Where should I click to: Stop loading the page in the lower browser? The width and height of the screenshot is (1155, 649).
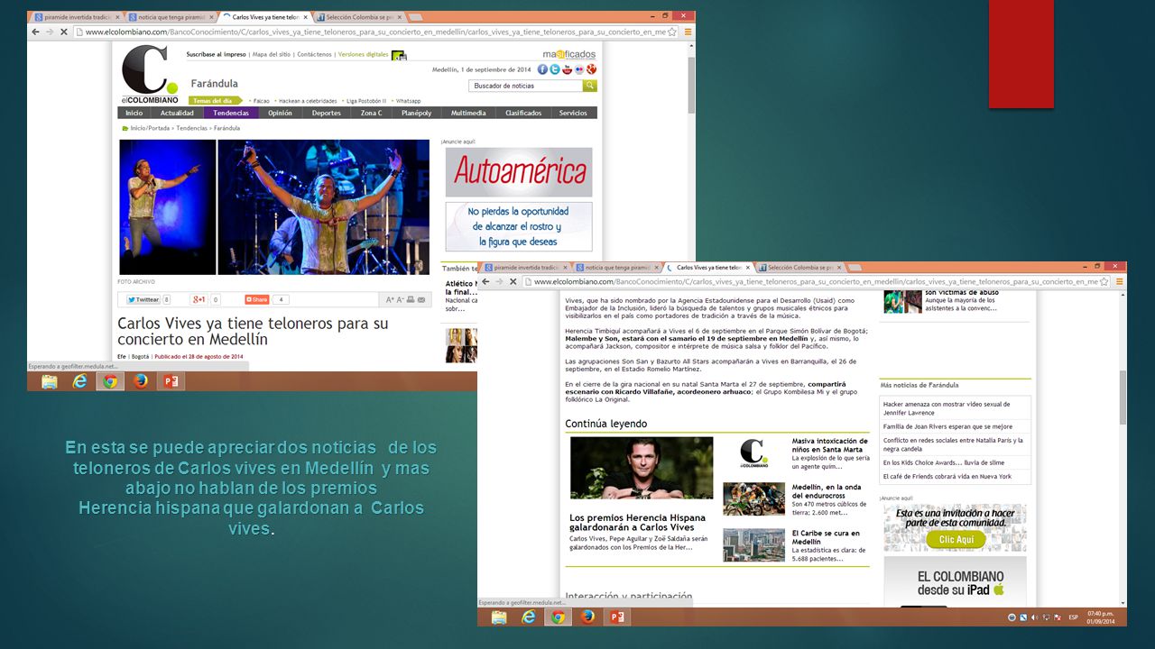pyautogui.click(x=513, y=281)
